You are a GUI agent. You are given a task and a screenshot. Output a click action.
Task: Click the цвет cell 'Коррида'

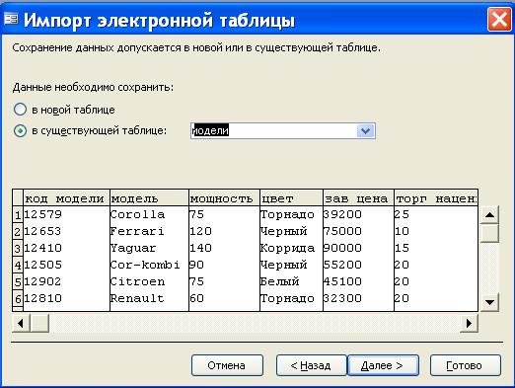pos(291,248)
